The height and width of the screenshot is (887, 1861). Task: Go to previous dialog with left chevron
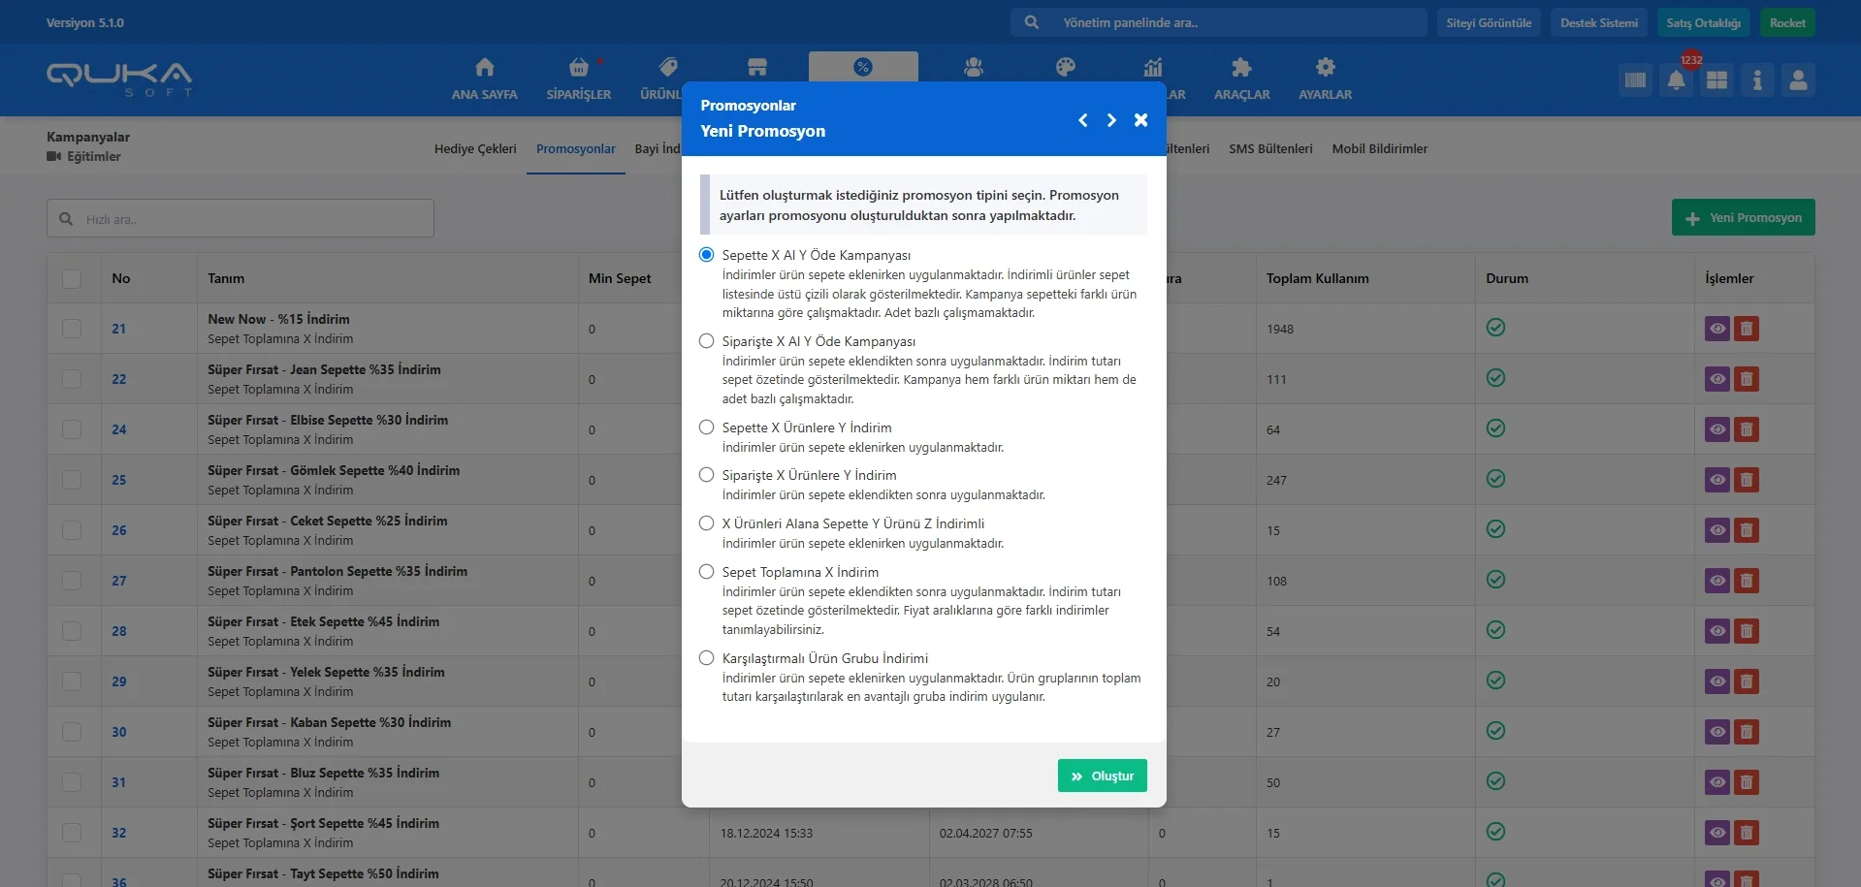(1083, 120)
